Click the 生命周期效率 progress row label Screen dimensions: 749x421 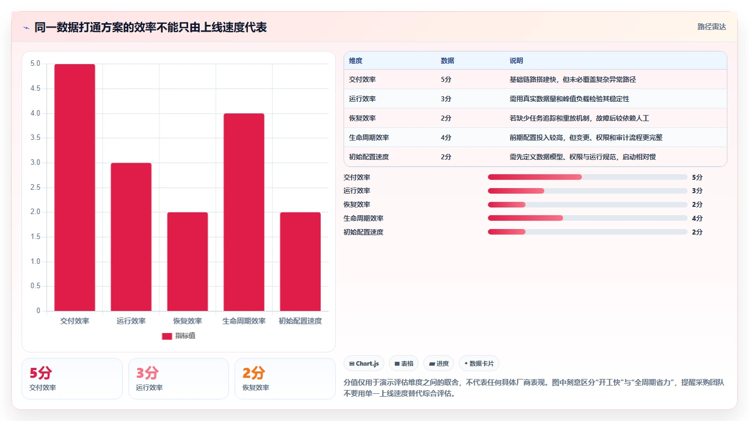363,219
